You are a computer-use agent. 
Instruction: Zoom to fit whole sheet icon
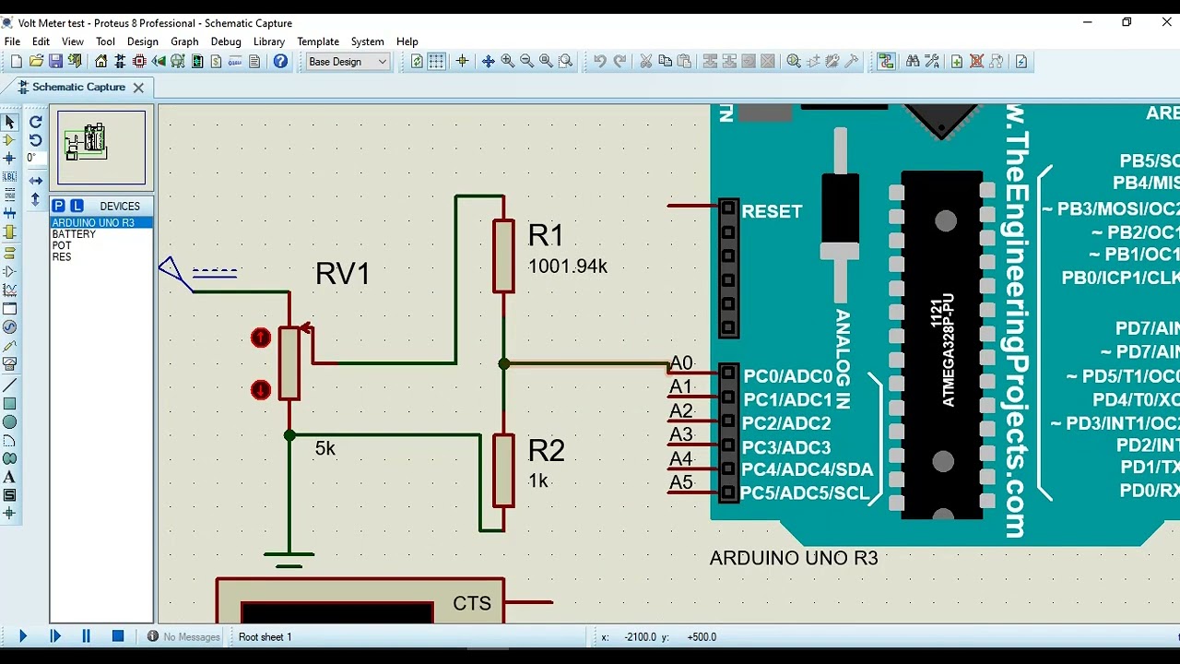(x=546, y=62)
